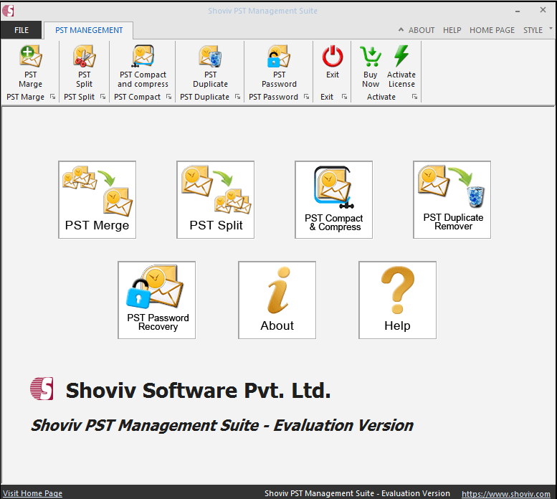This screenshot has height=499, width=557.
Task: Click the Buy Now cart icon
Action: click(371, 57)
